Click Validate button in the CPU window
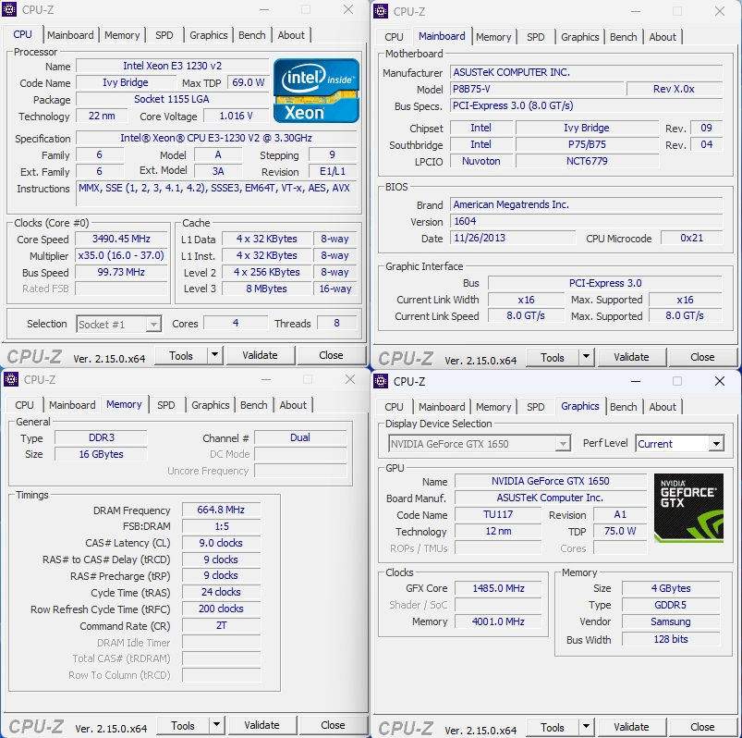Image resolution: width=742 pixels, height=738 pixels. (260, 355)
